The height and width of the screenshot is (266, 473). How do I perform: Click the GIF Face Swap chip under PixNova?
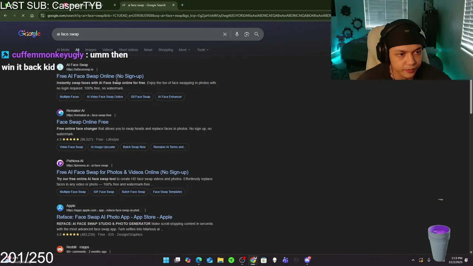pos(104,192)
